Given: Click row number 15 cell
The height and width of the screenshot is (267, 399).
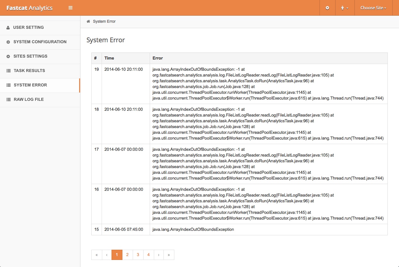Looking at the screenshot, I should point(96,229).
